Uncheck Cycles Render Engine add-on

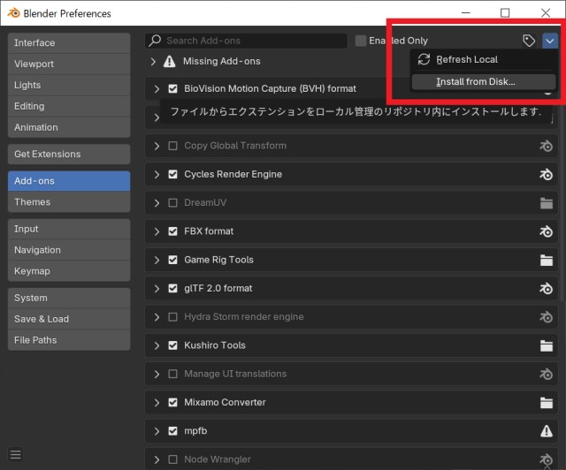tap(173, 174)
